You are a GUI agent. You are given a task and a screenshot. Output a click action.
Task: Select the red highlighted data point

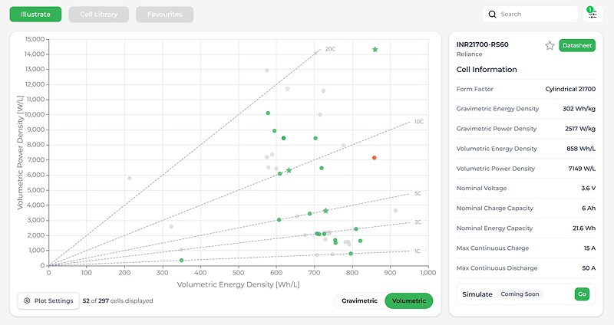(375, 158)
